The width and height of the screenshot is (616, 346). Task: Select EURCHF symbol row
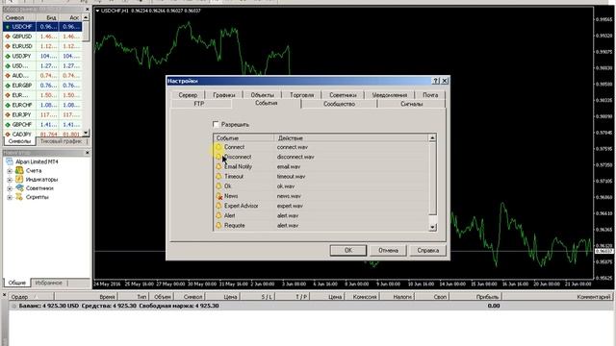click(x=42, y=105)
